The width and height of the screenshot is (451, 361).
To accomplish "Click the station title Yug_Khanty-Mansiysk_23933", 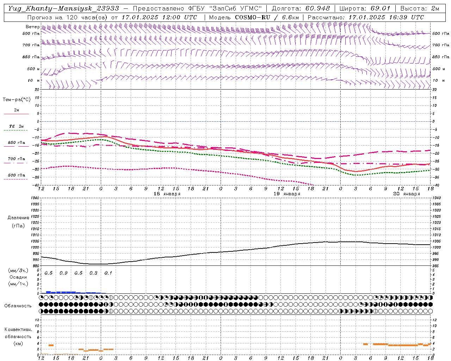I will (x=63, y=8).
